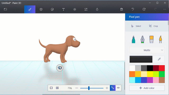Pick the lime color swatch

[x=156, y=74]
